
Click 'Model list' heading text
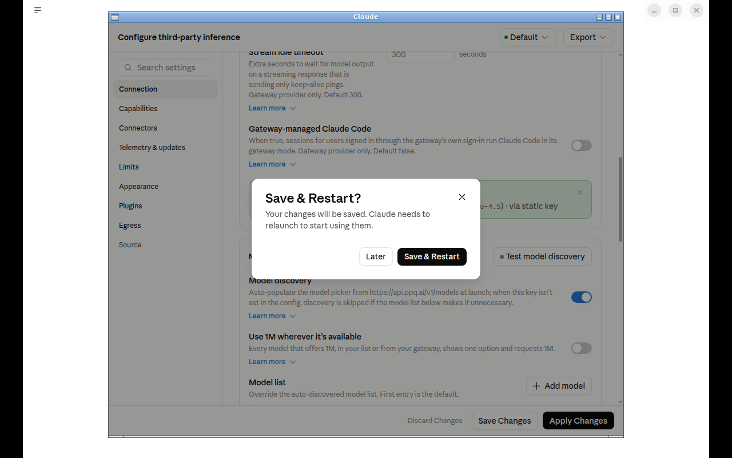[267, 382]
